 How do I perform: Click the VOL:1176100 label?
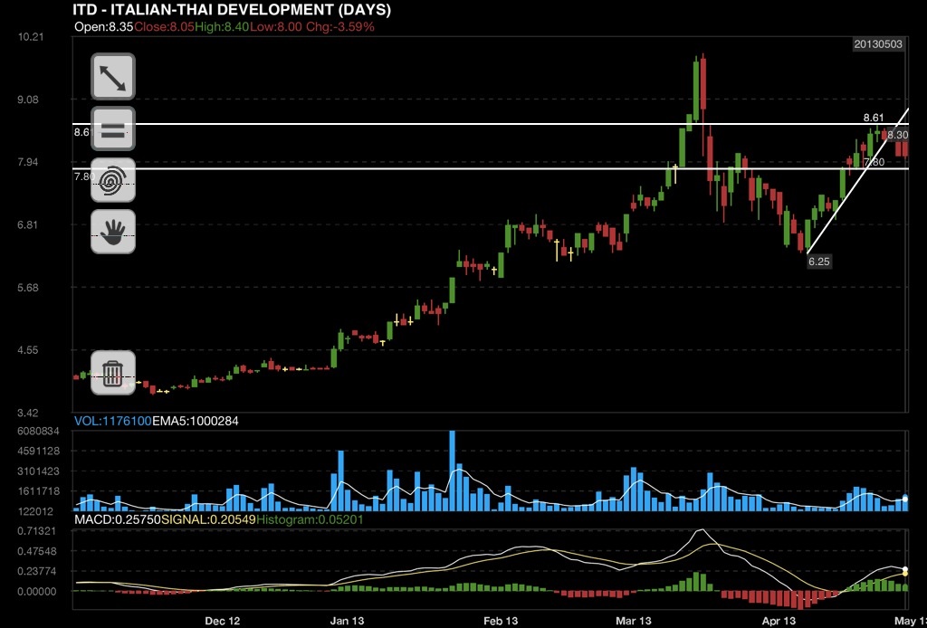pyautogui.click(x=112, y=421)
